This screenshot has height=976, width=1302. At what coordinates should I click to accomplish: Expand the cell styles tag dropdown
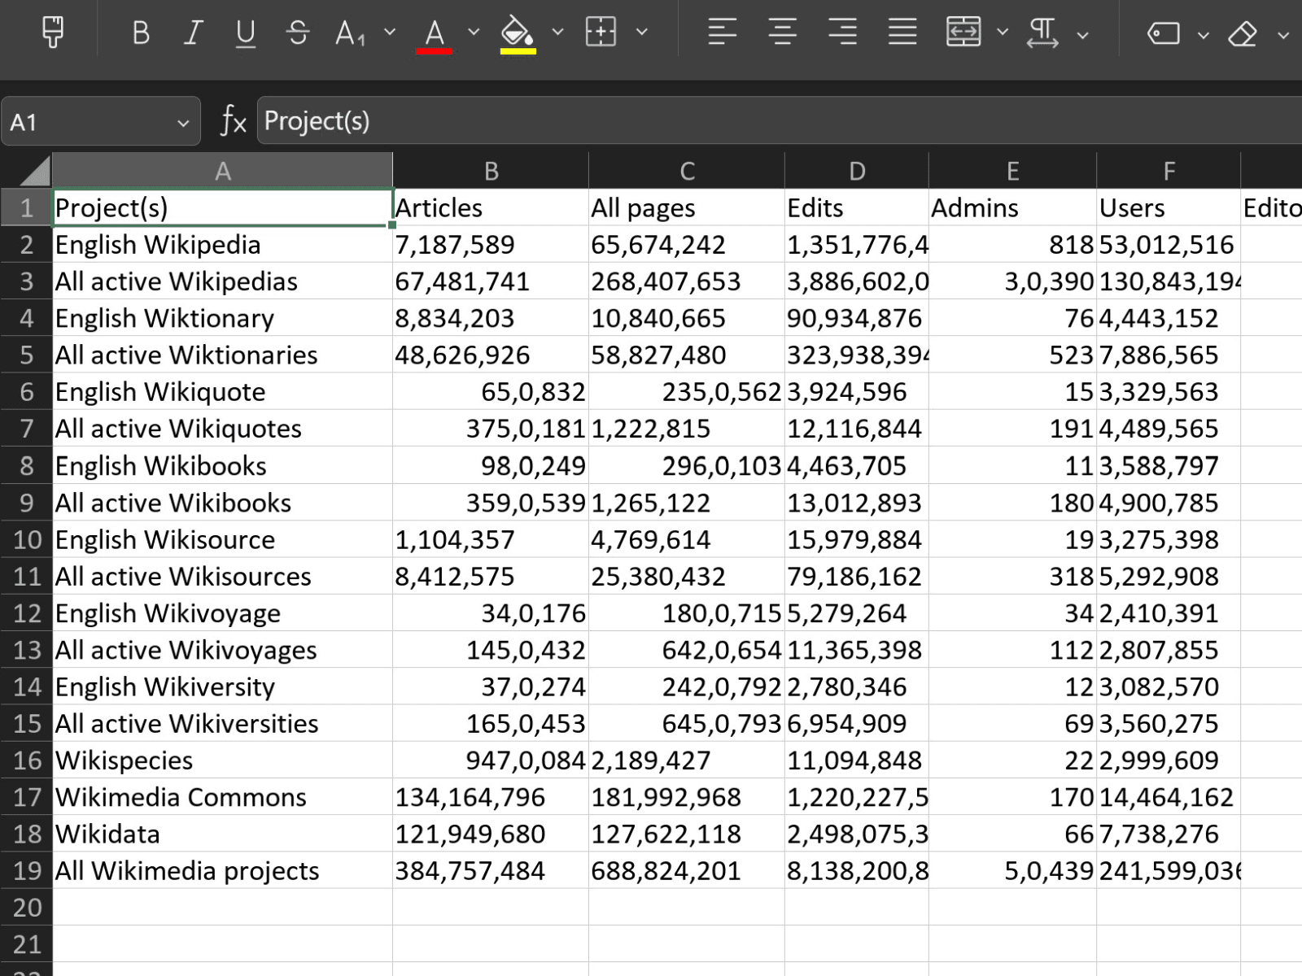coord(1204,35)
